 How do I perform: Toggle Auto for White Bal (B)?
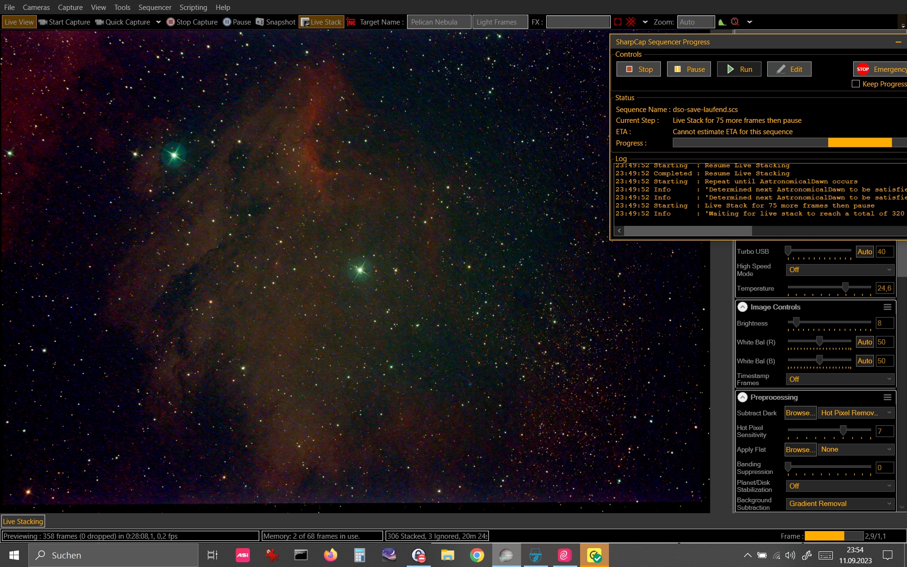point(864,361)
